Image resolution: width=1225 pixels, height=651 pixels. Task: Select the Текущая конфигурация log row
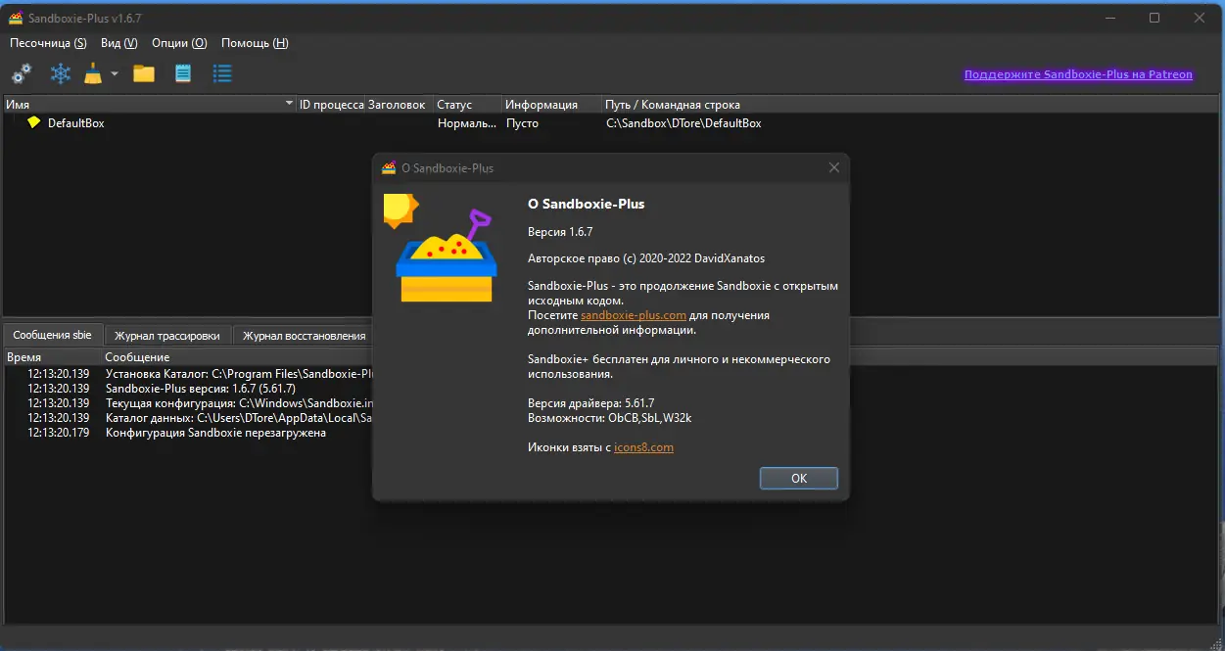coord(240,403)
